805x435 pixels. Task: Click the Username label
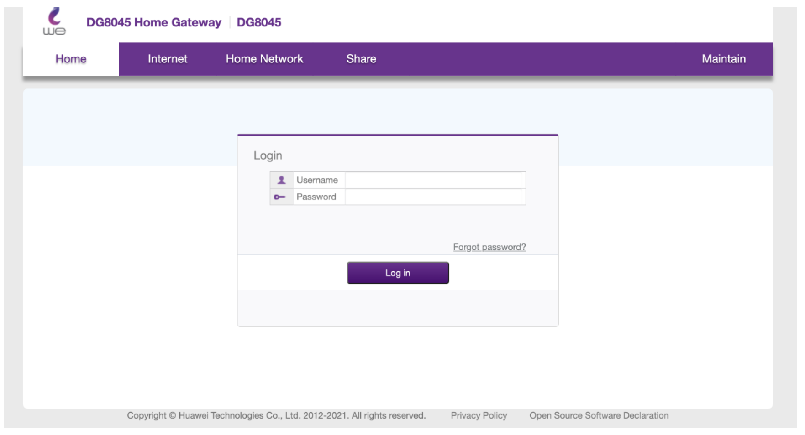click(x=317, y=180)
